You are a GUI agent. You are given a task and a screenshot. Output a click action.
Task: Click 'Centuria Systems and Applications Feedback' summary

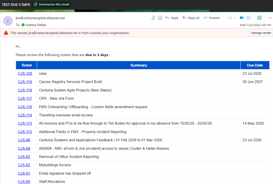click(101, 140)
